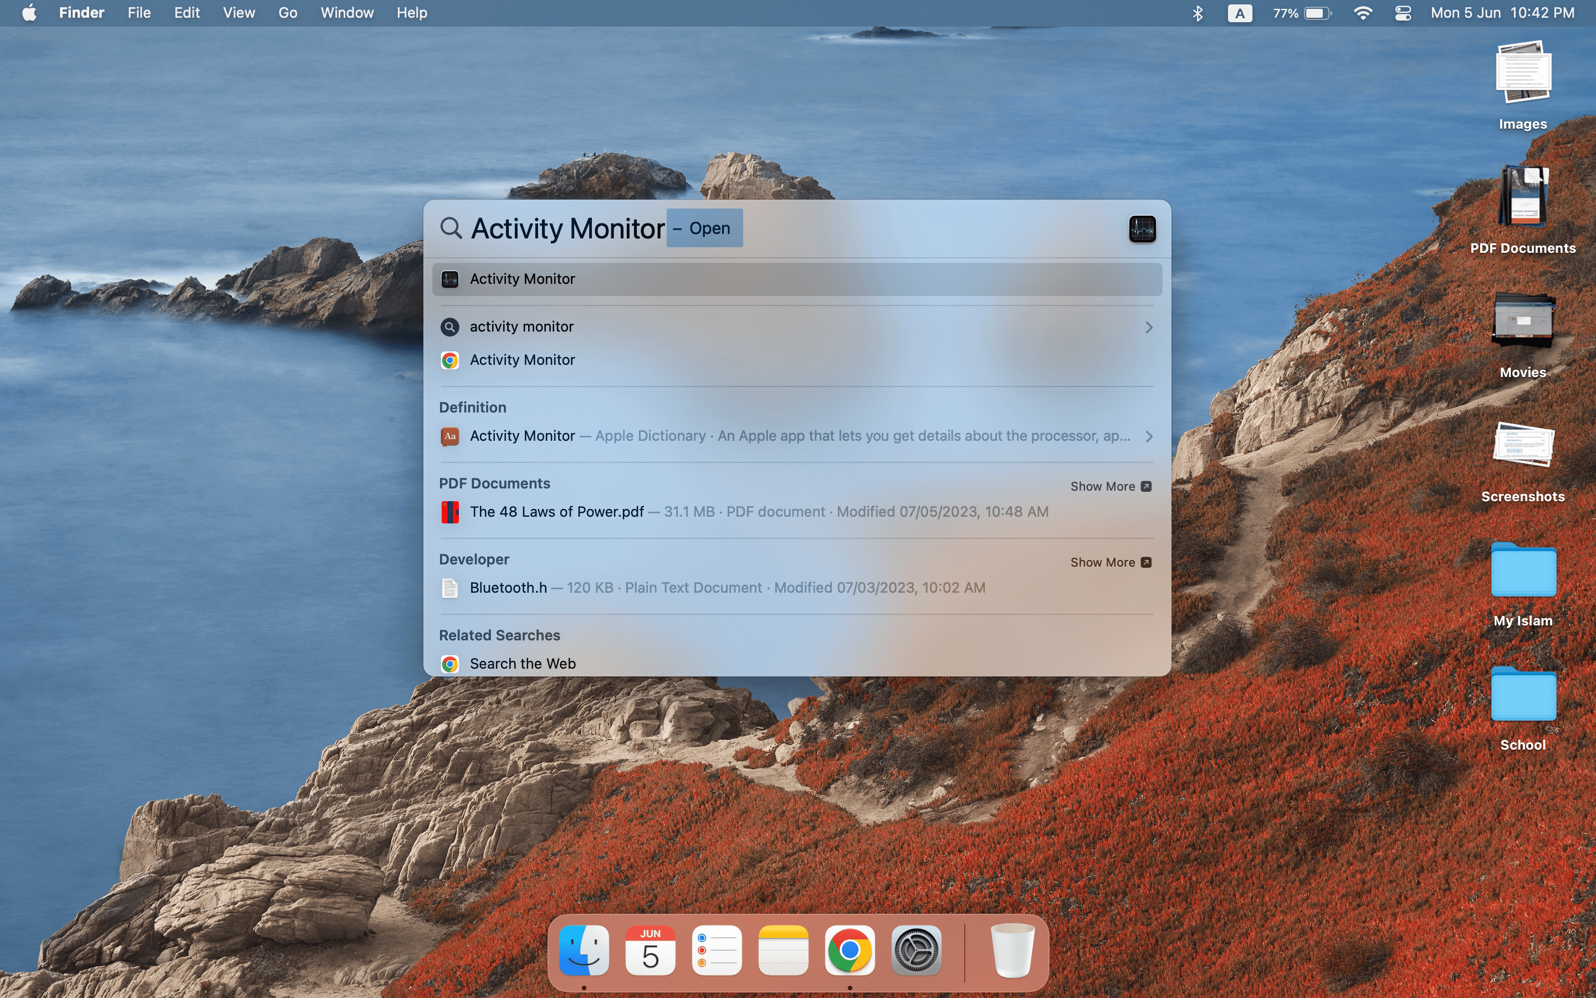Image resolution: width=1596 pixels, height=998 pixels.
Task: Open Activity Monitor top hit result
Action: 797,279
